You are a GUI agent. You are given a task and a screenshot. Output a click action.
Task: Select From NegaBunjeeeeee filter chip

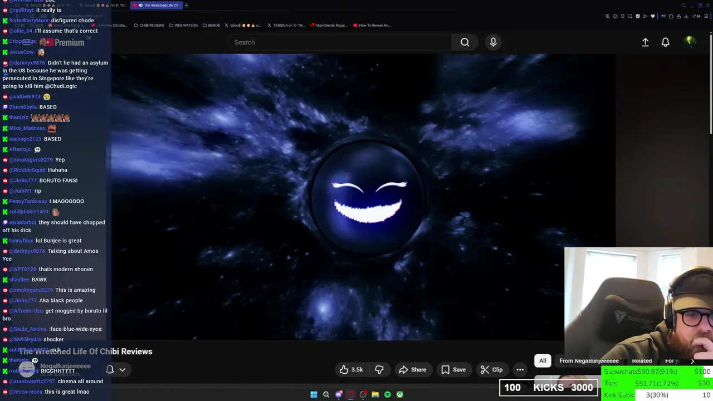tap(589, 361)
